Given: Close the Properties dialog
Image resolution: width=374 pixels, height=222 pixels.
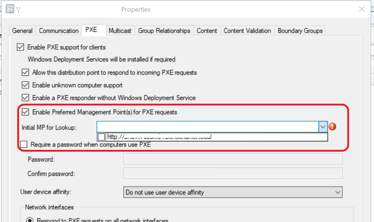Looking at the screenshot, I should (362, 9).
